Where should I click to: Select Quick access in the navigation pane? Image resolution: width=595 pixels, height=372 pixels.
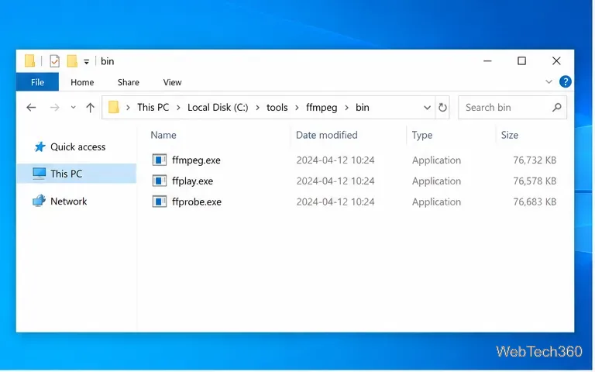77,147
